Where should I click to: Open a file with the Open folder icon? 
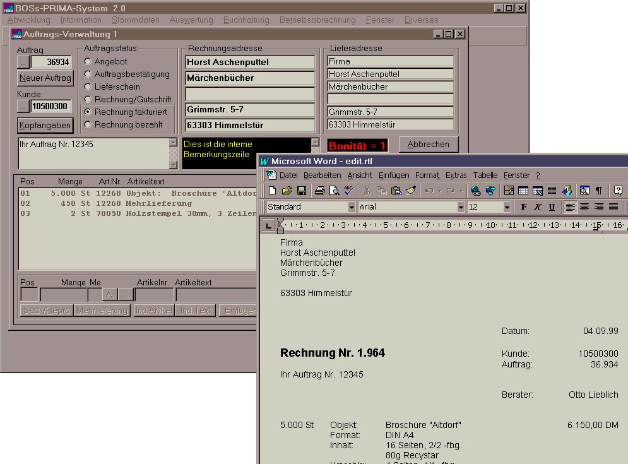287,191
